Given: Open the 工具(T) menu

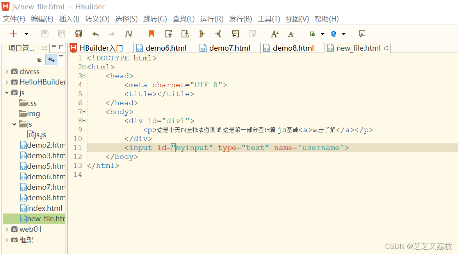Looking at the screenshot, I should click(x=269, y=19).
